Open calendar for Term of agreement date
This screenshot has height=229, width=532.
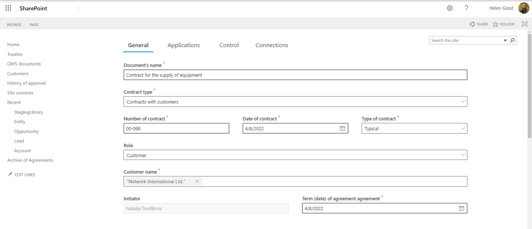(x=461, y=208)
